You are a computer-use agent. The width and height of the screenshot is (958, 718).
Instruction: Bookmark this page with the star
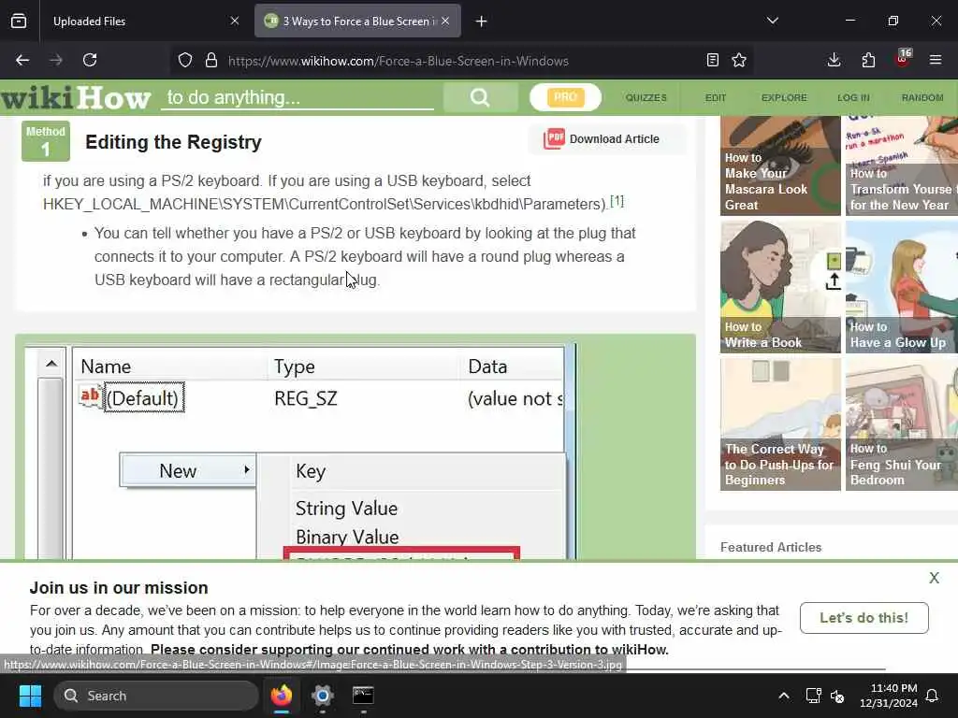739,60
